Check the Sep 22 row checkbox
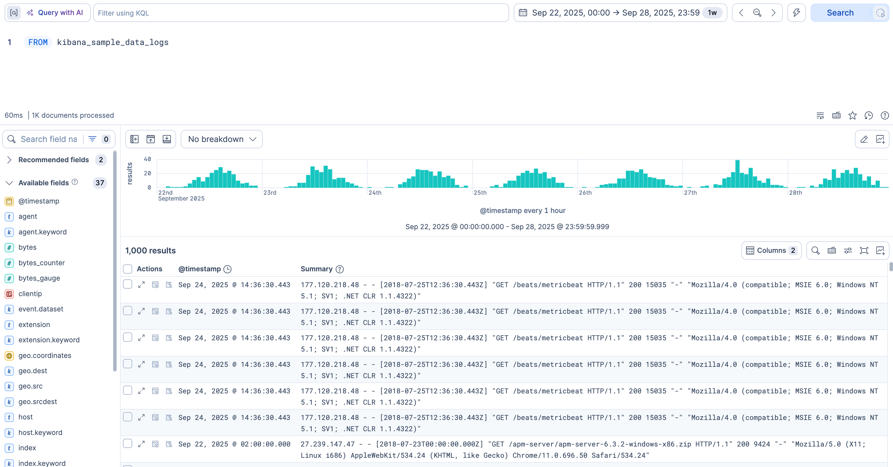The width and height of the screenshot is (893, 467). [x=128, y=443]
